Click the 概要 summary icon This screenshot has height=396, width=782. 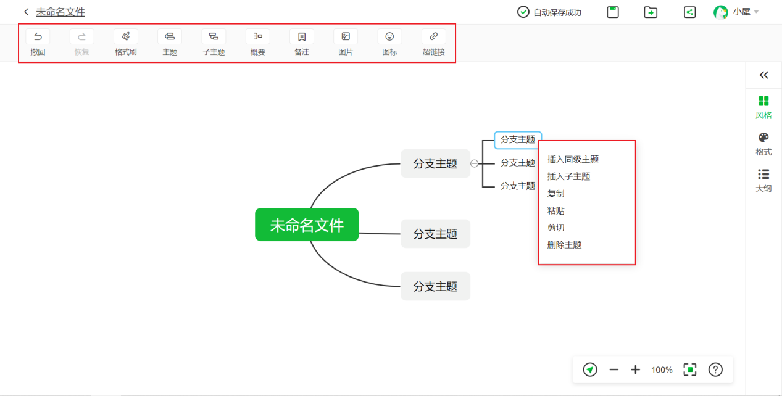click(257, 42)
